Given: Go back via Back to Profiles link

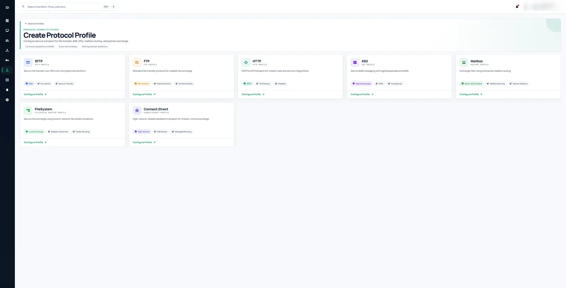Looking at the screenshot, I should 34,24.
